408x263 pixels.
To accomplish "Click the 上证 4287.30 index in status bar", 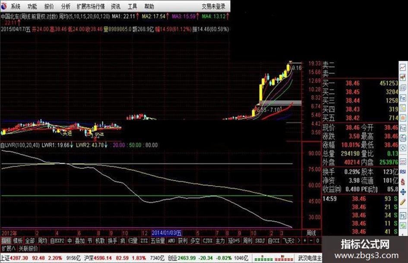I will [14, 258].
